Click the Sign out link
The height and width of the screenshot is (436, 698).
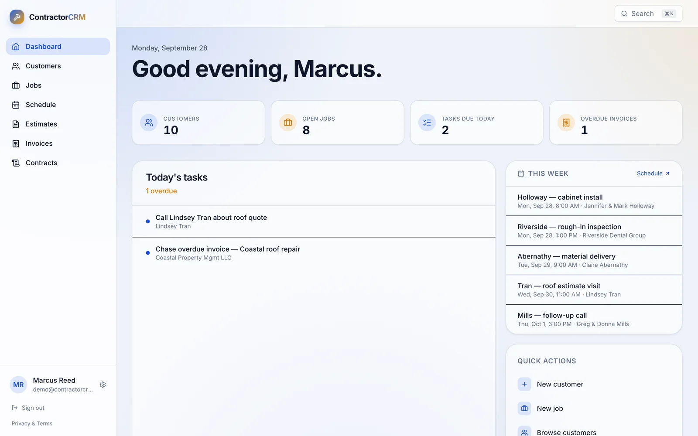click(28, 408)
